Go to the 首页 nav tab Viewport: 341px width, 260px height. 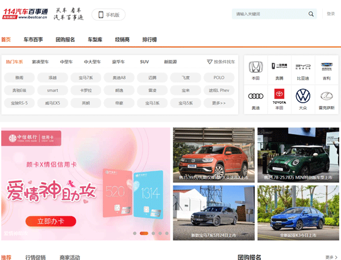[6, 39]
